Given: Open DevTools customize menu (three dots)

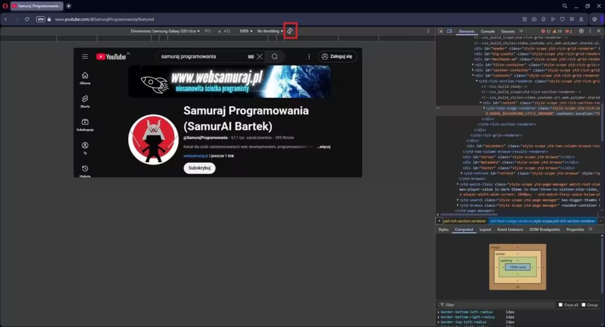Looking at the screenshot, I should pos(590,31).
